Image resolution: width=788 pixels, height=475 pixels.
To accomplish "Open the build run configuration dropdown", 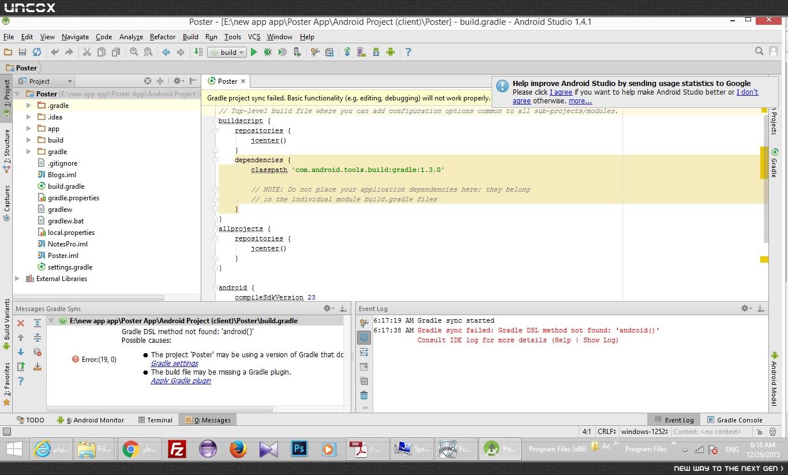I will coord(227,52).
